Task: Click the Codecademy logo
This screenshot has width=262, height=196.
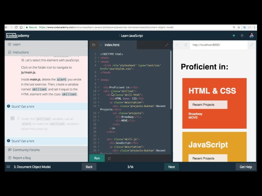Action: pos(18,36)
